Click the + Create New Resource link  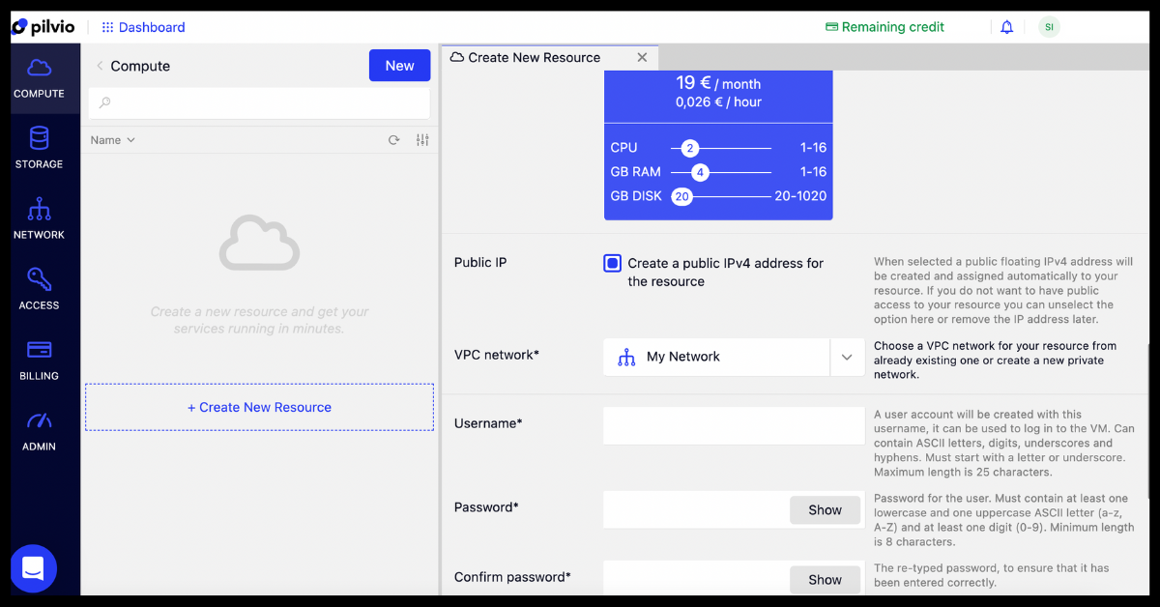tap(259, 407)
